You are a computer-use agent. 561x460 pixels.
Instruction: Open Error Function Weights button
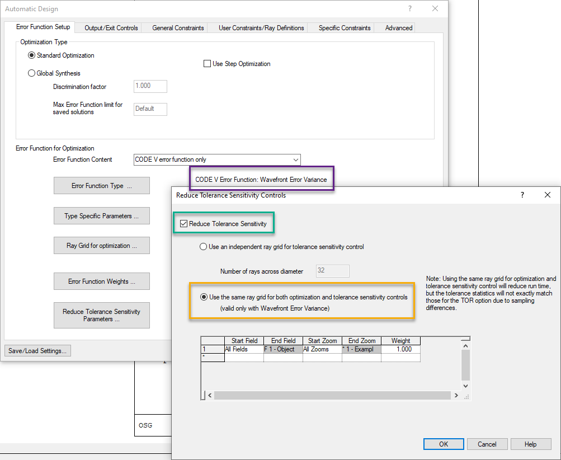(102, 281)
